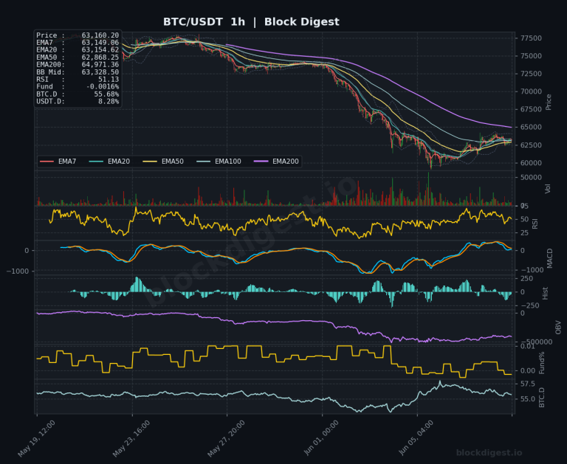Click the BTC.D 57.5 axis tick
This screenshot has width=567, height=464.
click(x=528, y=384)
